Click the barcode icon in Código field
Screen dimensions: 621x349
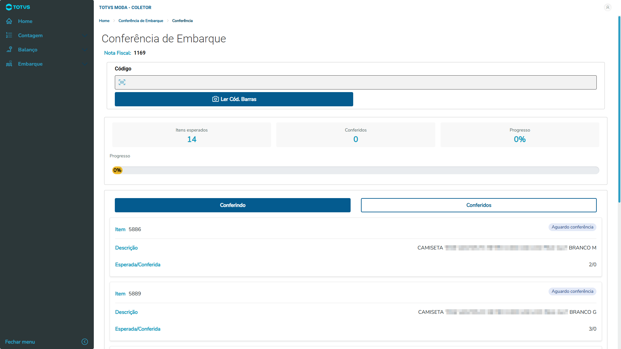tap(122, 82)
